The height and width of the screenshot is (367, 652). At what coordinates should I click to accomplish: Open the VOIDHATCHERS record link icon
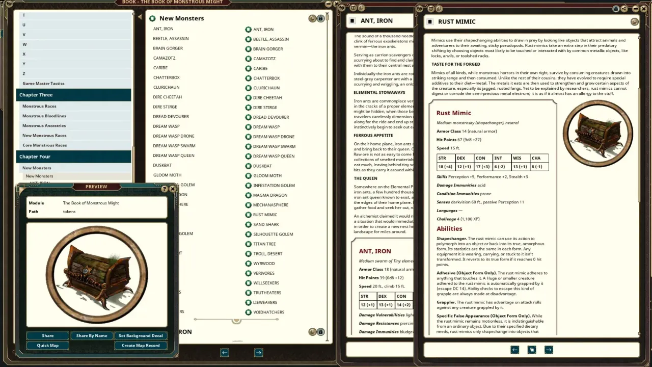248,312
